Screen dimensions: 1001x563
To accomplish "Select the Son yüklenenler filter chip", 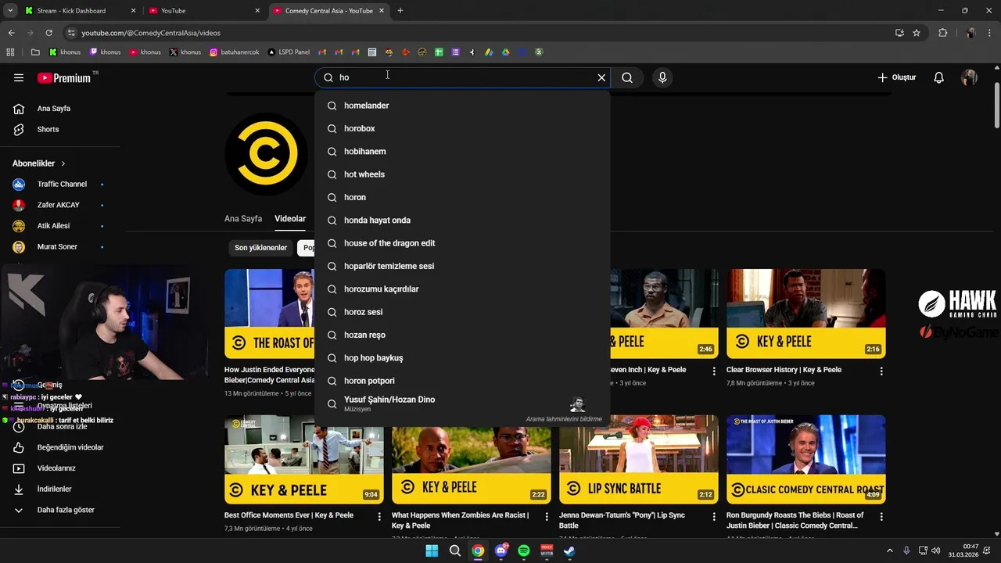I will (x=261, y=248).
